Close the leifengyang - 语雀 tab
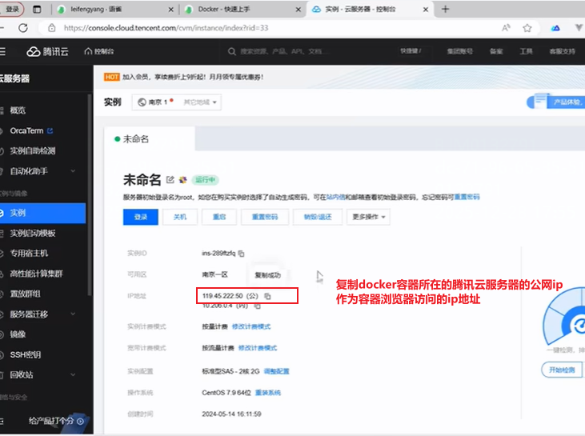The height and width of the screenshot is (436, 585). point(171,10)
